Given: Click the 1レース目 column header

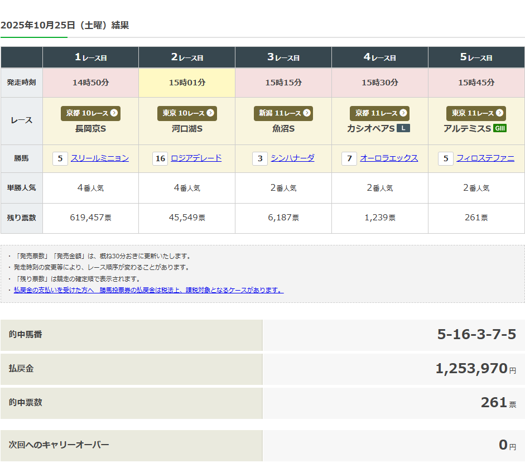Looking at the screenshot, I should (x=90, y=57).
